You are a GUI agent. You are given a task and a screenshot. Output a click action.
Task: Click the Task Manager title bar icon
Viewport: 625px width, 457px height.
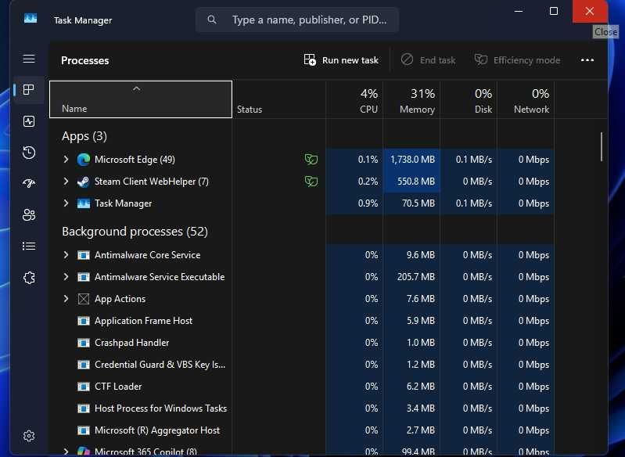(31, 19)
